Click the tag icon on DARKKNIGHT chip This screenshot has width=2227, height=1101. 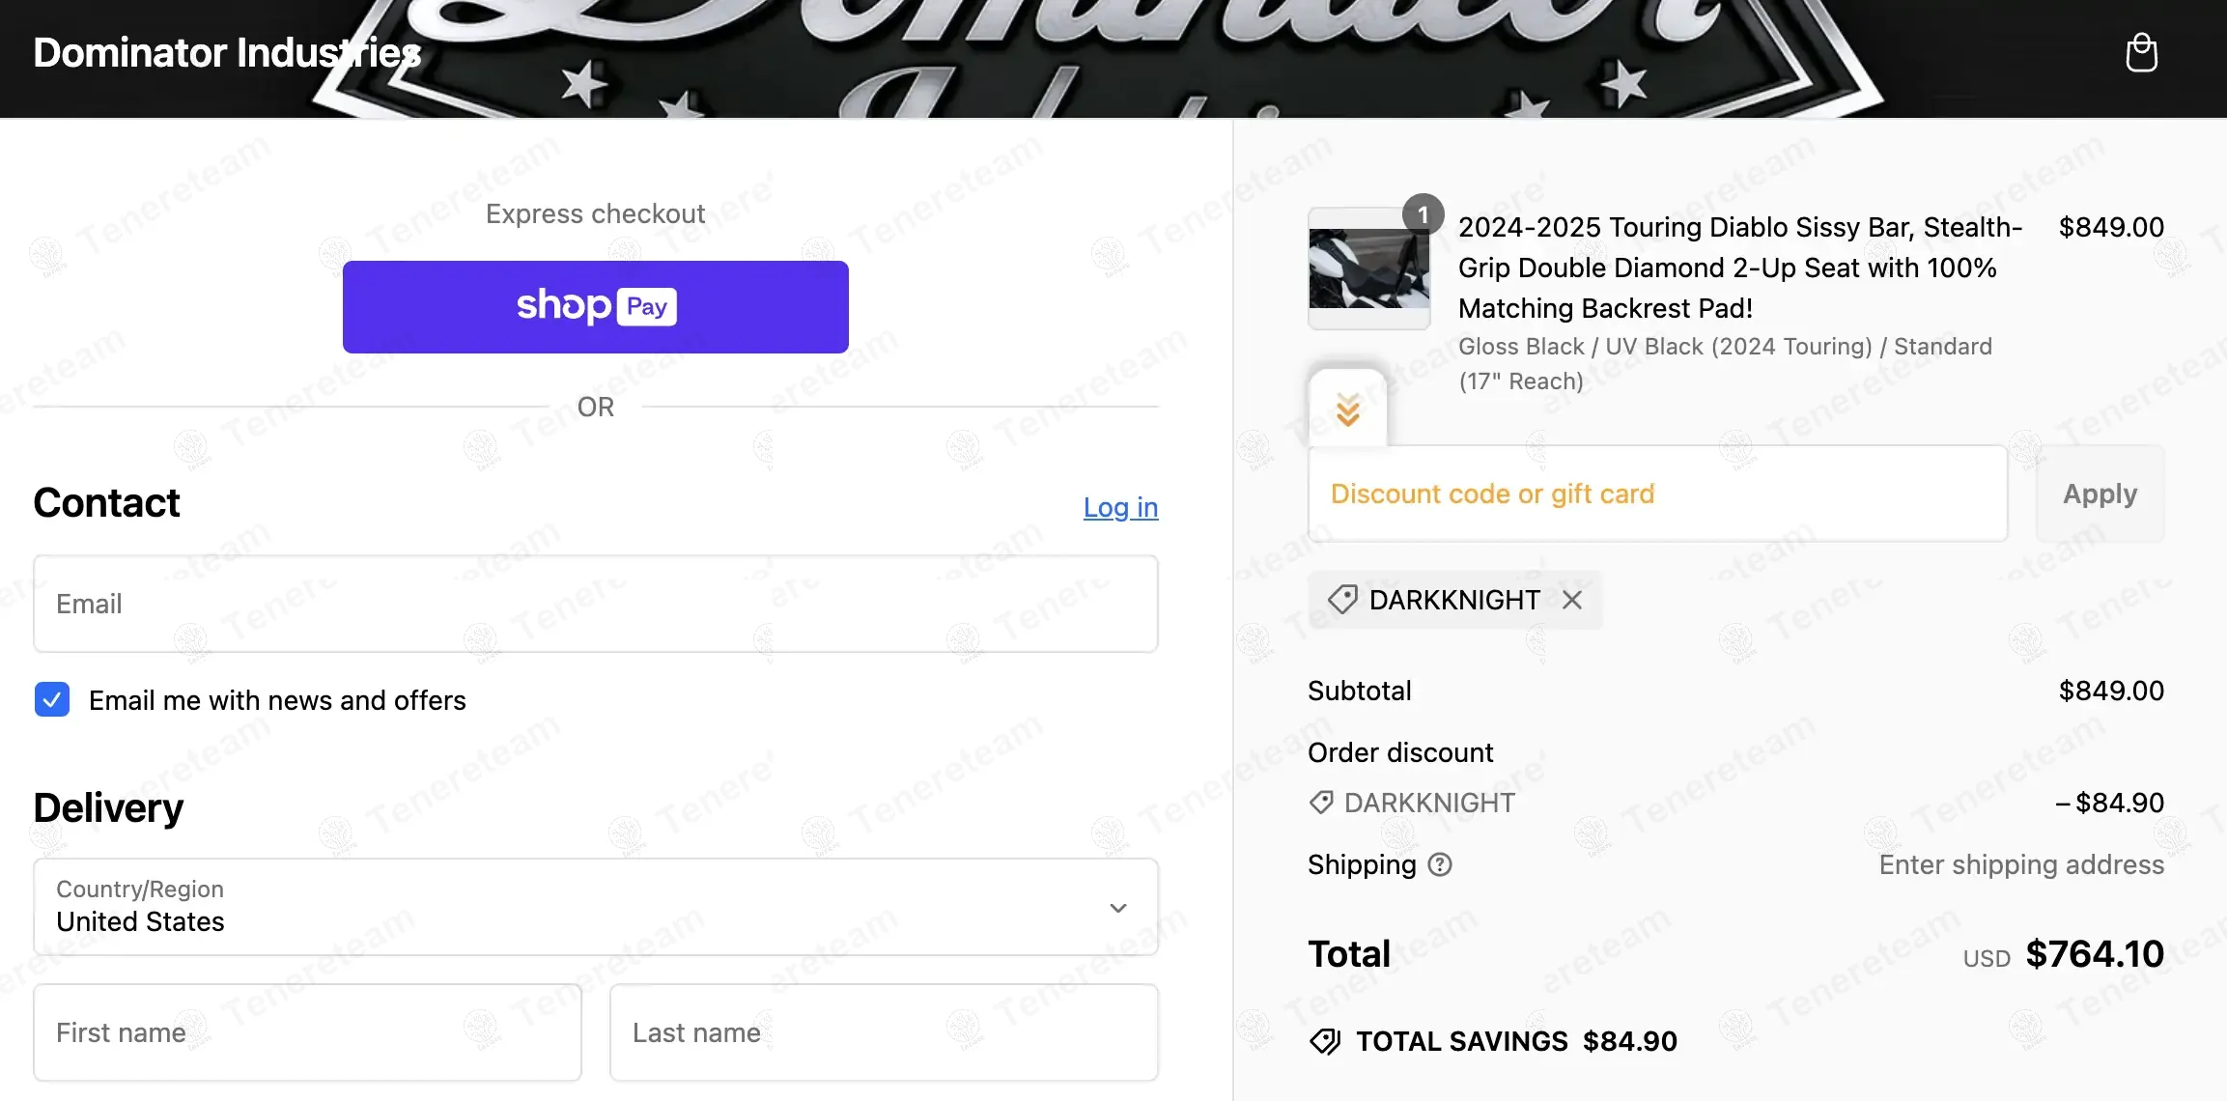coord(1341,600)
